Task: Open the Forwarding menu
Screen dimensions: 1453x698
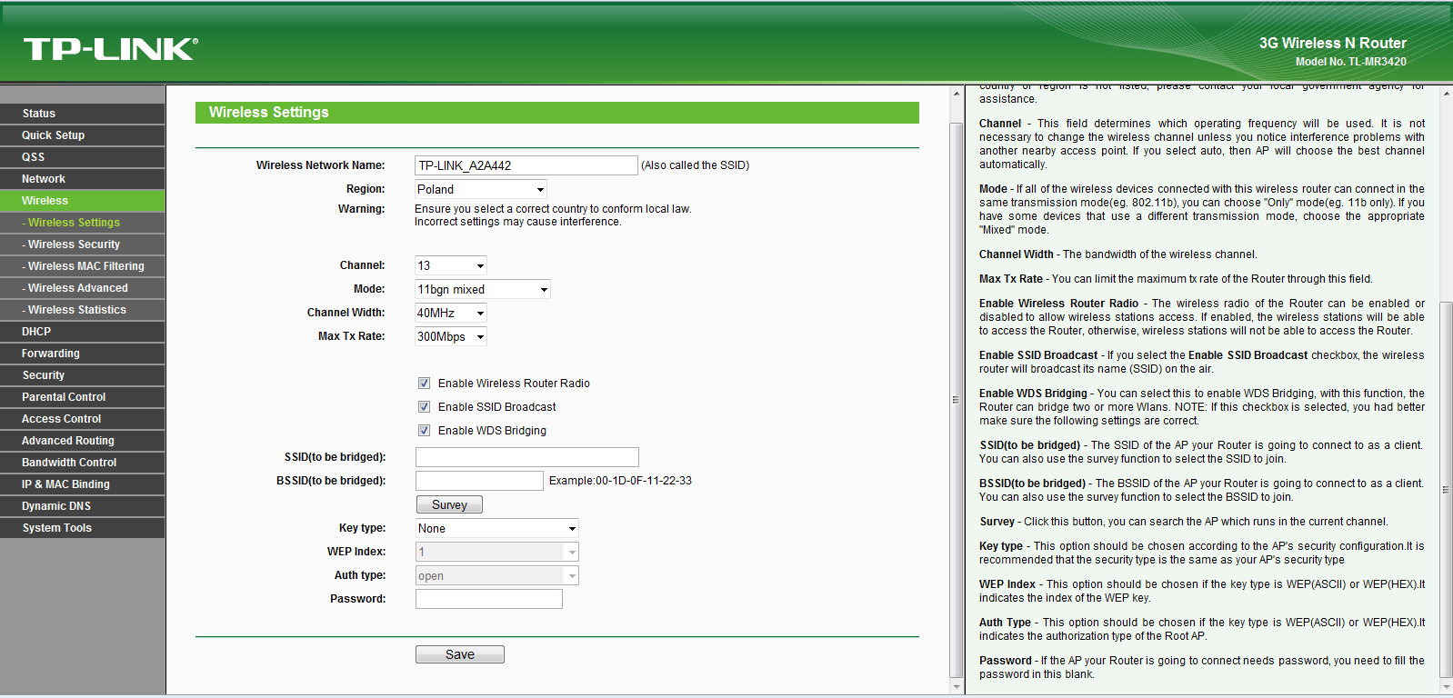Action: 83,354
